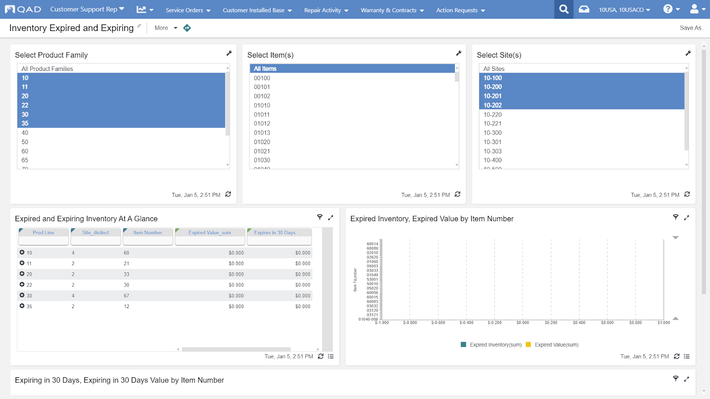Expand Prod Line 10 row

[22, 252]
